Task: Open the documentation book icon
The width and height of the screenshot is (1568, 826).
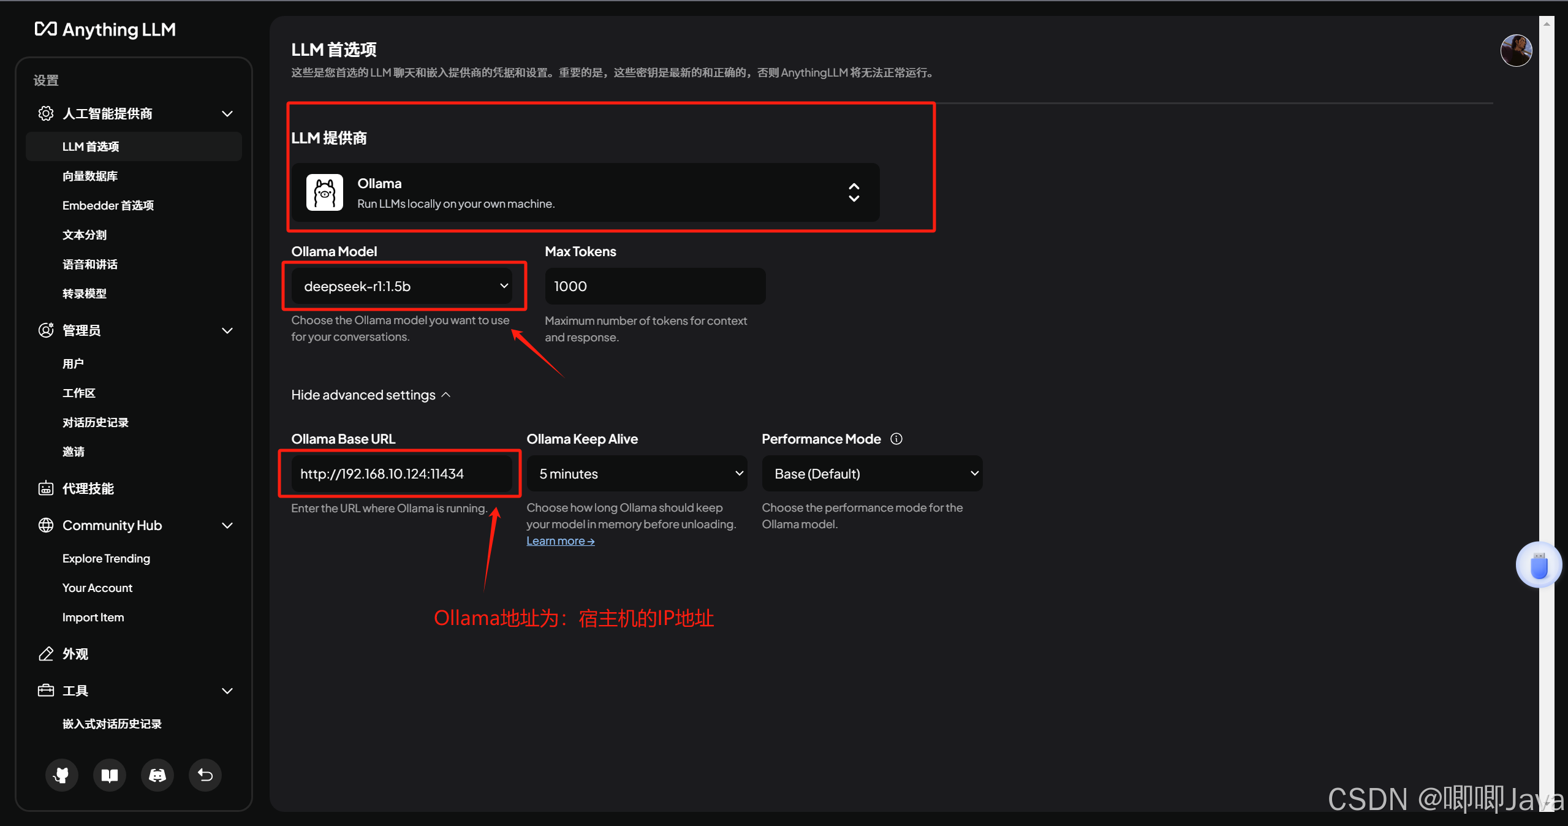Action: pos(110,775)
